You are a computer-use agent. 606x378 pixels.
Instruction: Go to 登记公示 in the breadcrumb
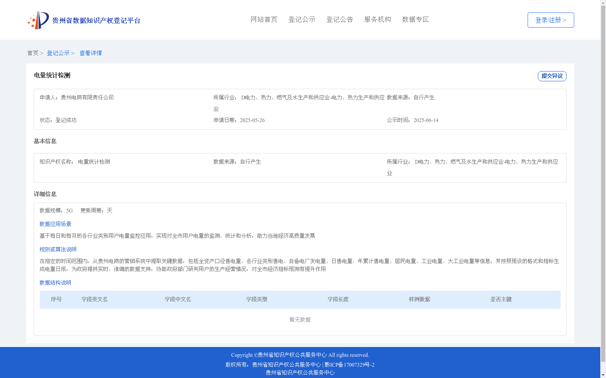click(58, 53)
